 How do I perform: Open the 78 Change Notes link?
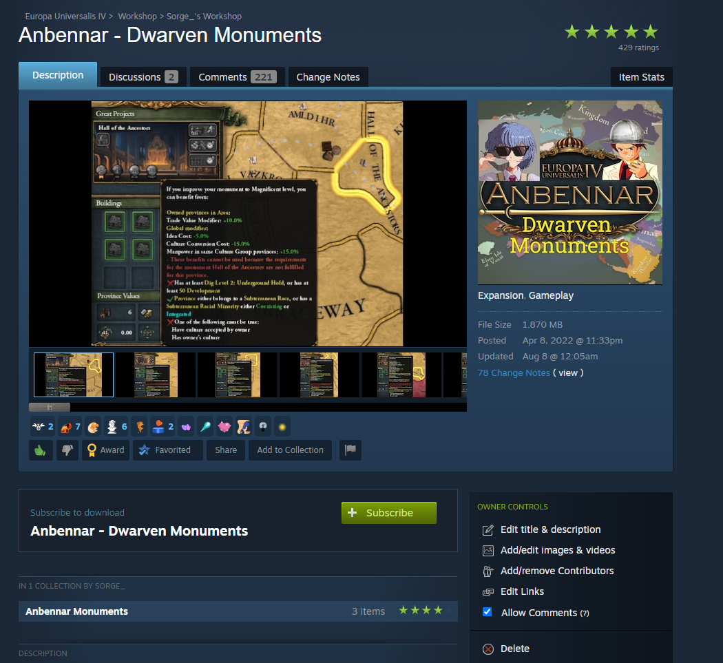514,372
